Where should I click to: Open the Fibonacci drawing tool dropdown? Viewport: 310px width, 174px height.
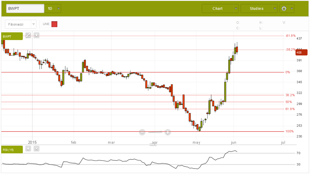pyautogui.click(x=33, y=24)
